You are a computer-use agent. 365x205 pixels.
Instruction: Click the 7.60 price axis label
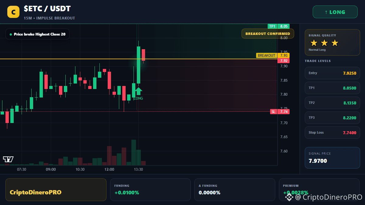coord(284,151)
